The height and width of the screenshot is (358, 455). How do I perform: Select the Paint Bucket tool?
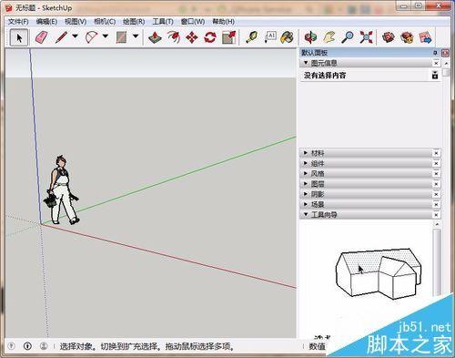(x=287, y=37)
